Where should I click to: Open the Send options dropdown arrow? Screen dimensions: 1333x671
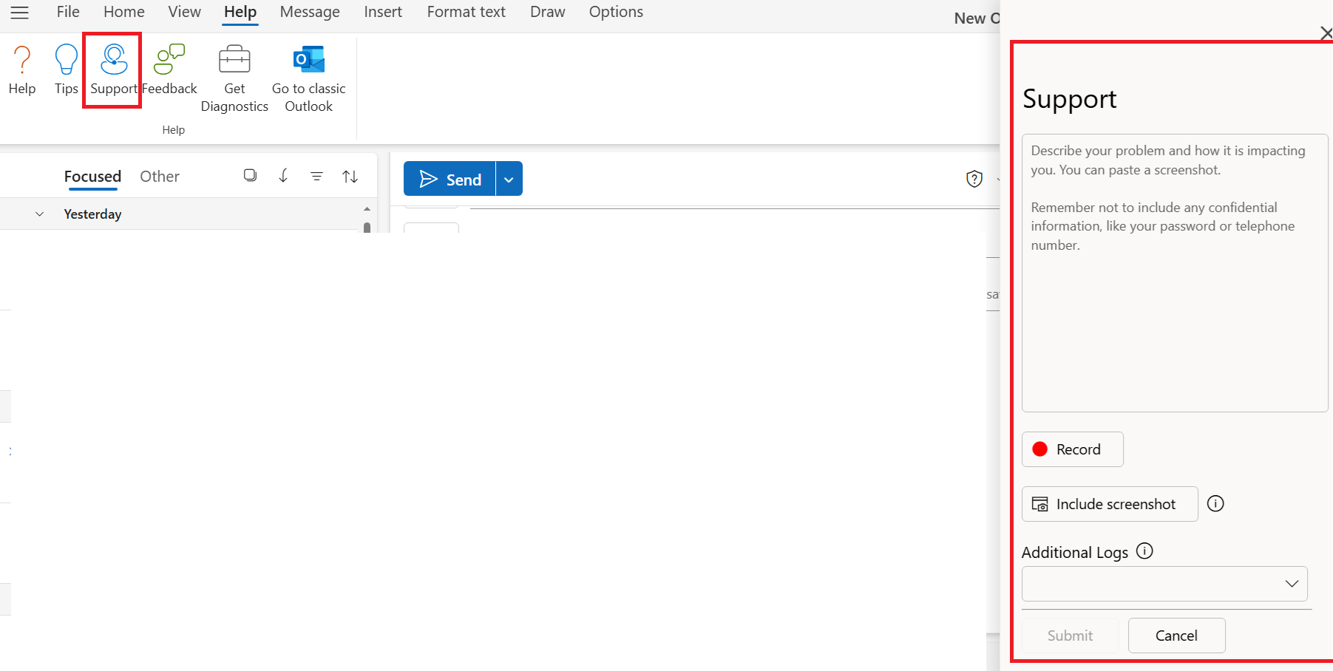509,179
